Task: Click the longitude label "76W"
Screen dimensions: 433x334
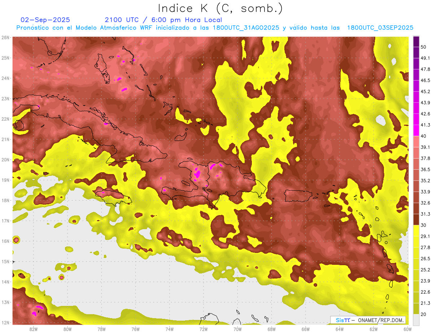Action: [135, 329]
